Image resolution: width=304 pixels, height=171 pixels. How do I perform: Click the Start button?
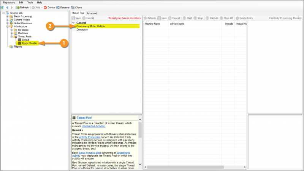[187, 18]
